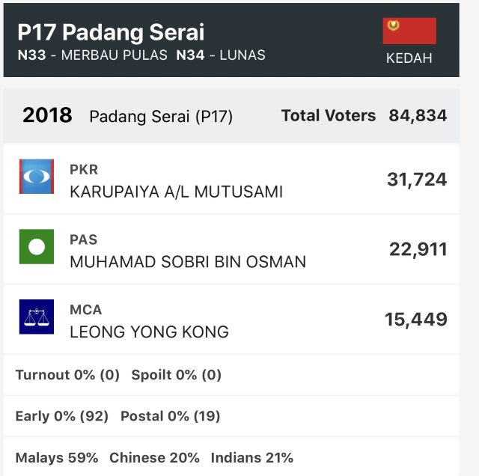Click the PAS green party logo

(x=37, y=246)
